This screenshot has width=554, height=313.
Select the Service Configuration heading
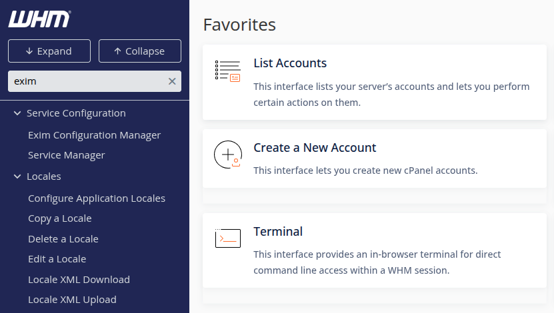pos(76,113)
